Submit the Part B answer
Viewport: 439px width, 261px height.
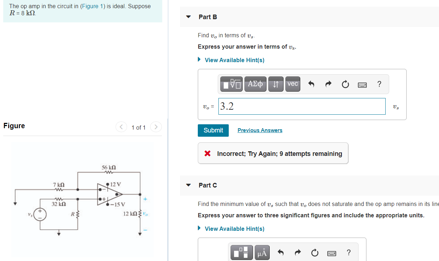tap(213, 130)
